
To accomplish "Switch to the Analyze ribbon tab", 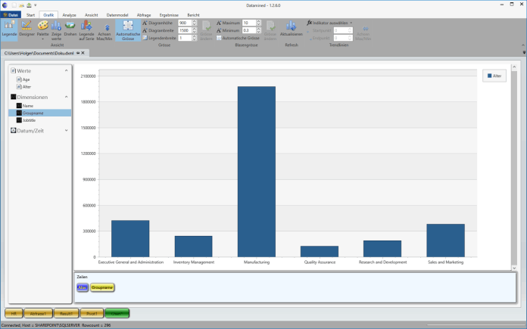I will click(x=69, y=14).
